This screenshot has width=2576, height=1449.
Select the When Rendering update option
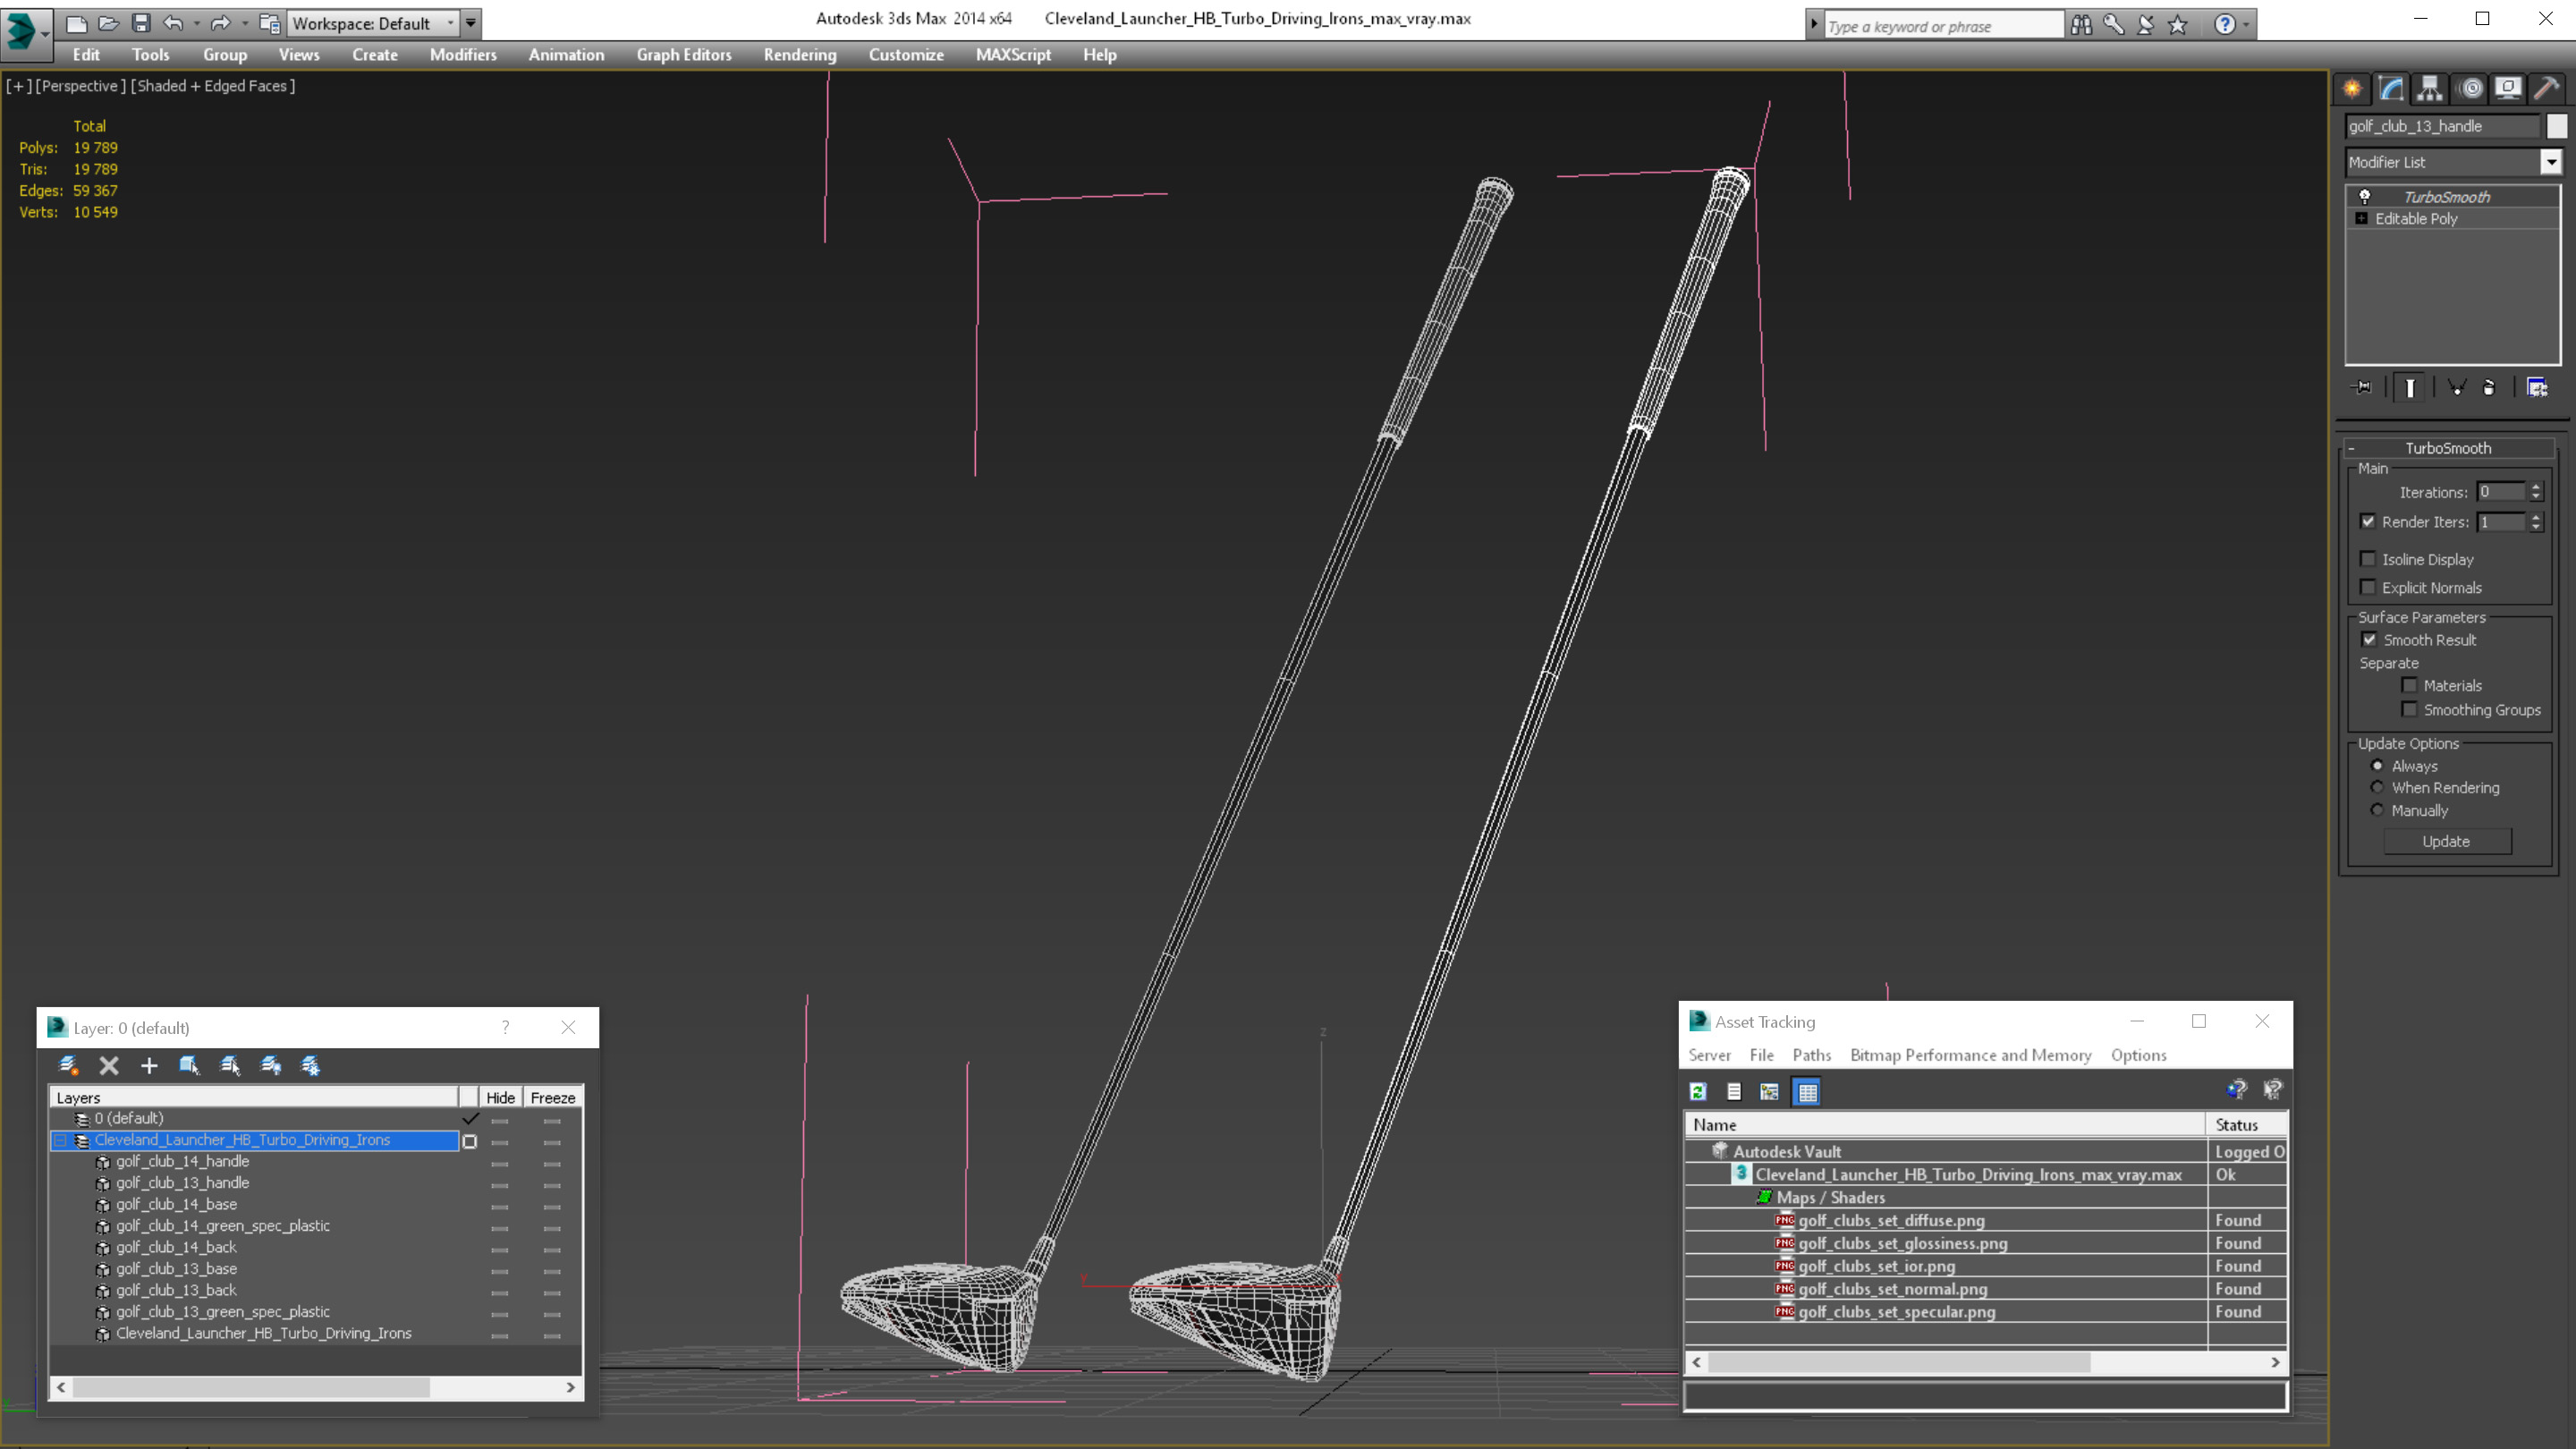2377,787
